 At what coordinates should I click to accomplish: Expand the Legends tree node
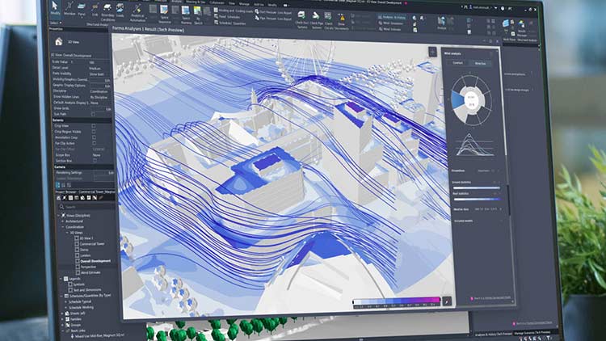click(x=63, y=279)
